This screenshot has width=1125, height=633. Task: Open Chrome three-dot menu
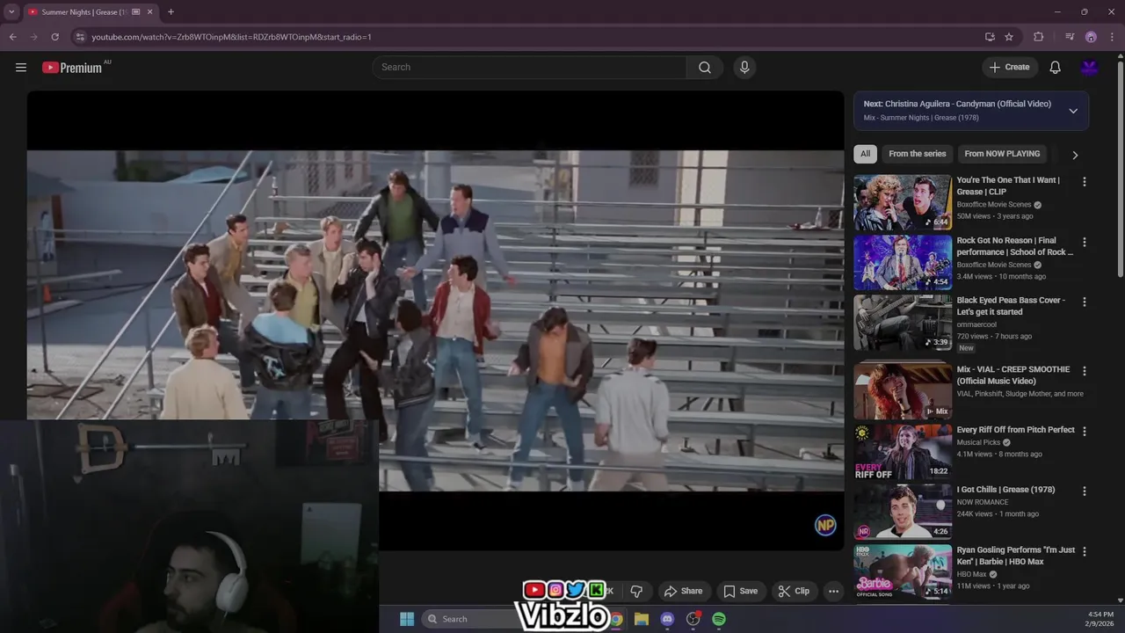(1112, 37)
